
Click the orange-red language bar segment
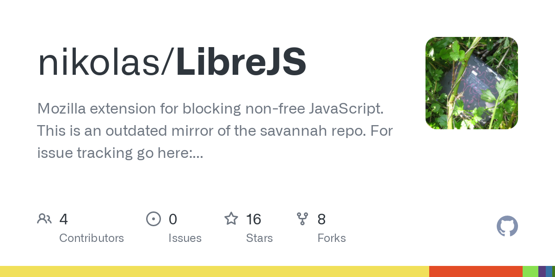(476, 271)
